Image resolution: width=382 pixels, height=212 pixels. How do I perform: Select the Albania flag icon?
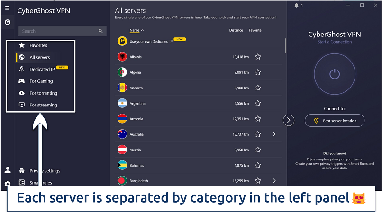click(122, 57)
